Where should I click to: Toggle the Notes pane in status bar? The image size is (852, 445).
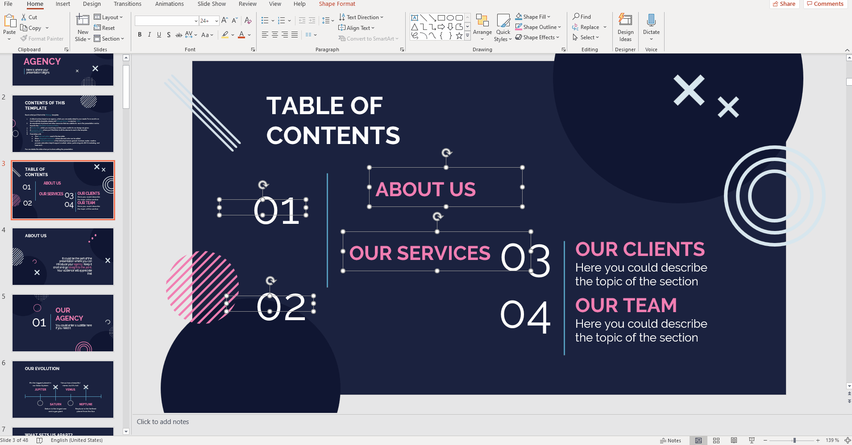pos(670,440)
